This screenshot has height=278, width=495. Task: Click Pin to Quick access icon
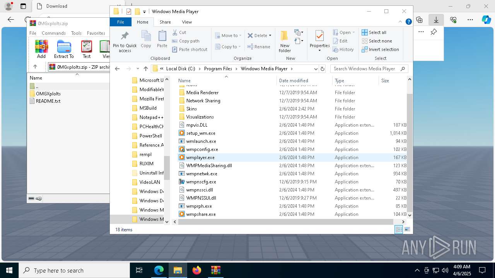[125, 42]
